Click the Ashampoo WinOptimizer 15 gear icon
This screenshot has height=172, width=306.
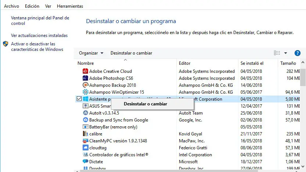(85, 92)
